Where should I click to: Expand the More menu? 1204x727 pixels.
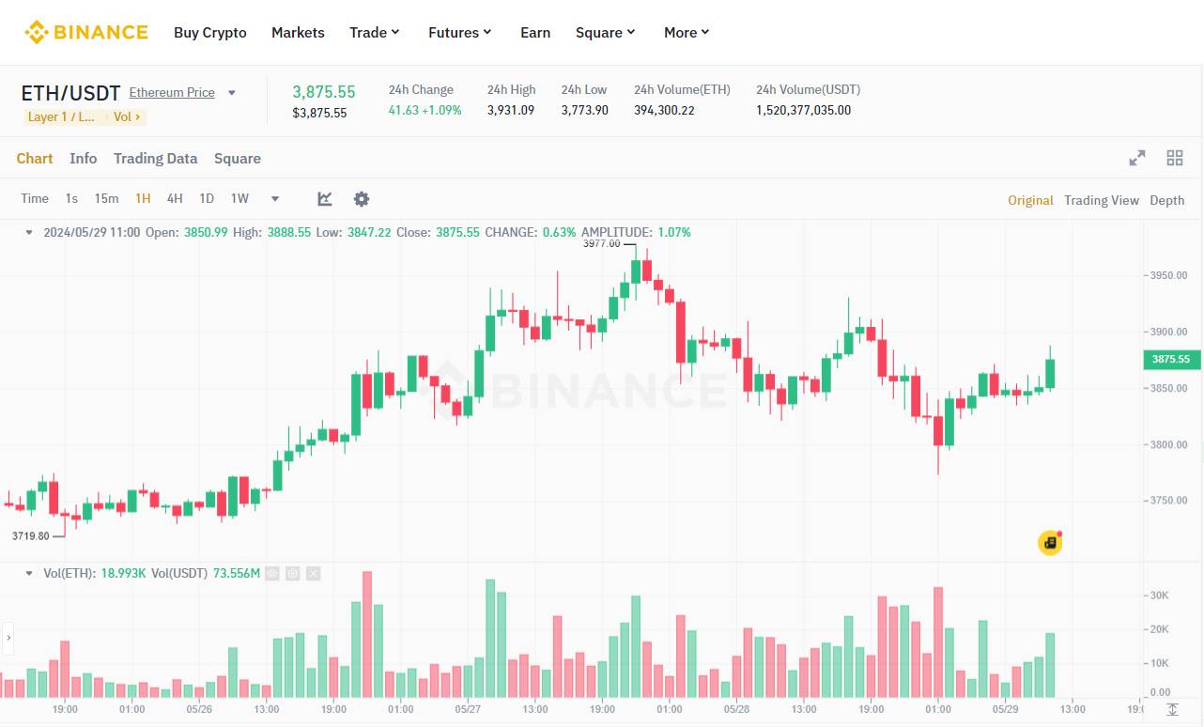[x=687, y=32]
